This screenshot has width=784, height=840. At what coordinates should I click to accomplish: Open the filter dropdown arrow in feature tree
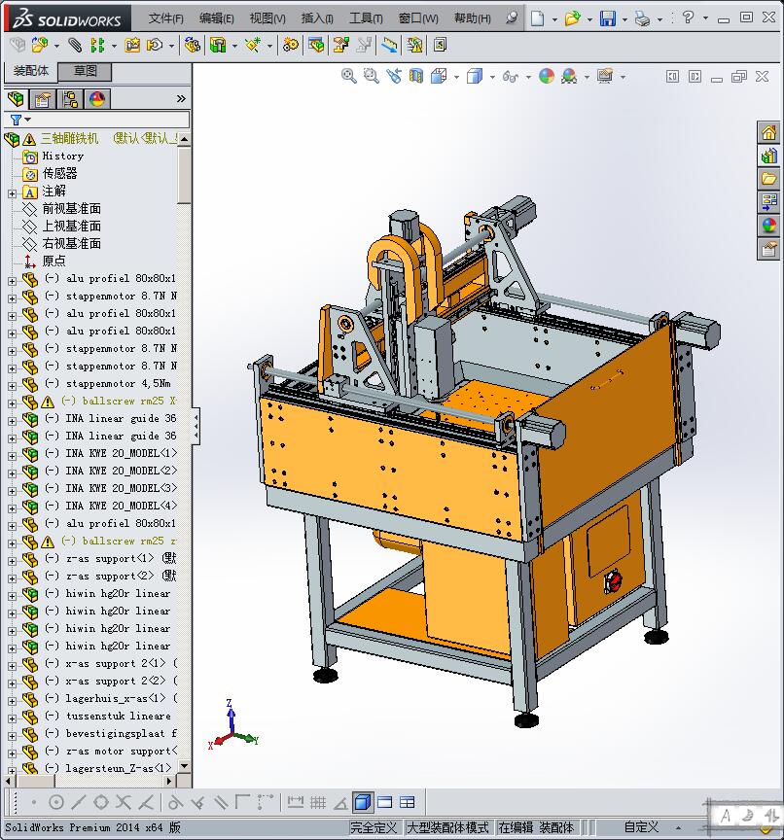(x=28, y=120)
